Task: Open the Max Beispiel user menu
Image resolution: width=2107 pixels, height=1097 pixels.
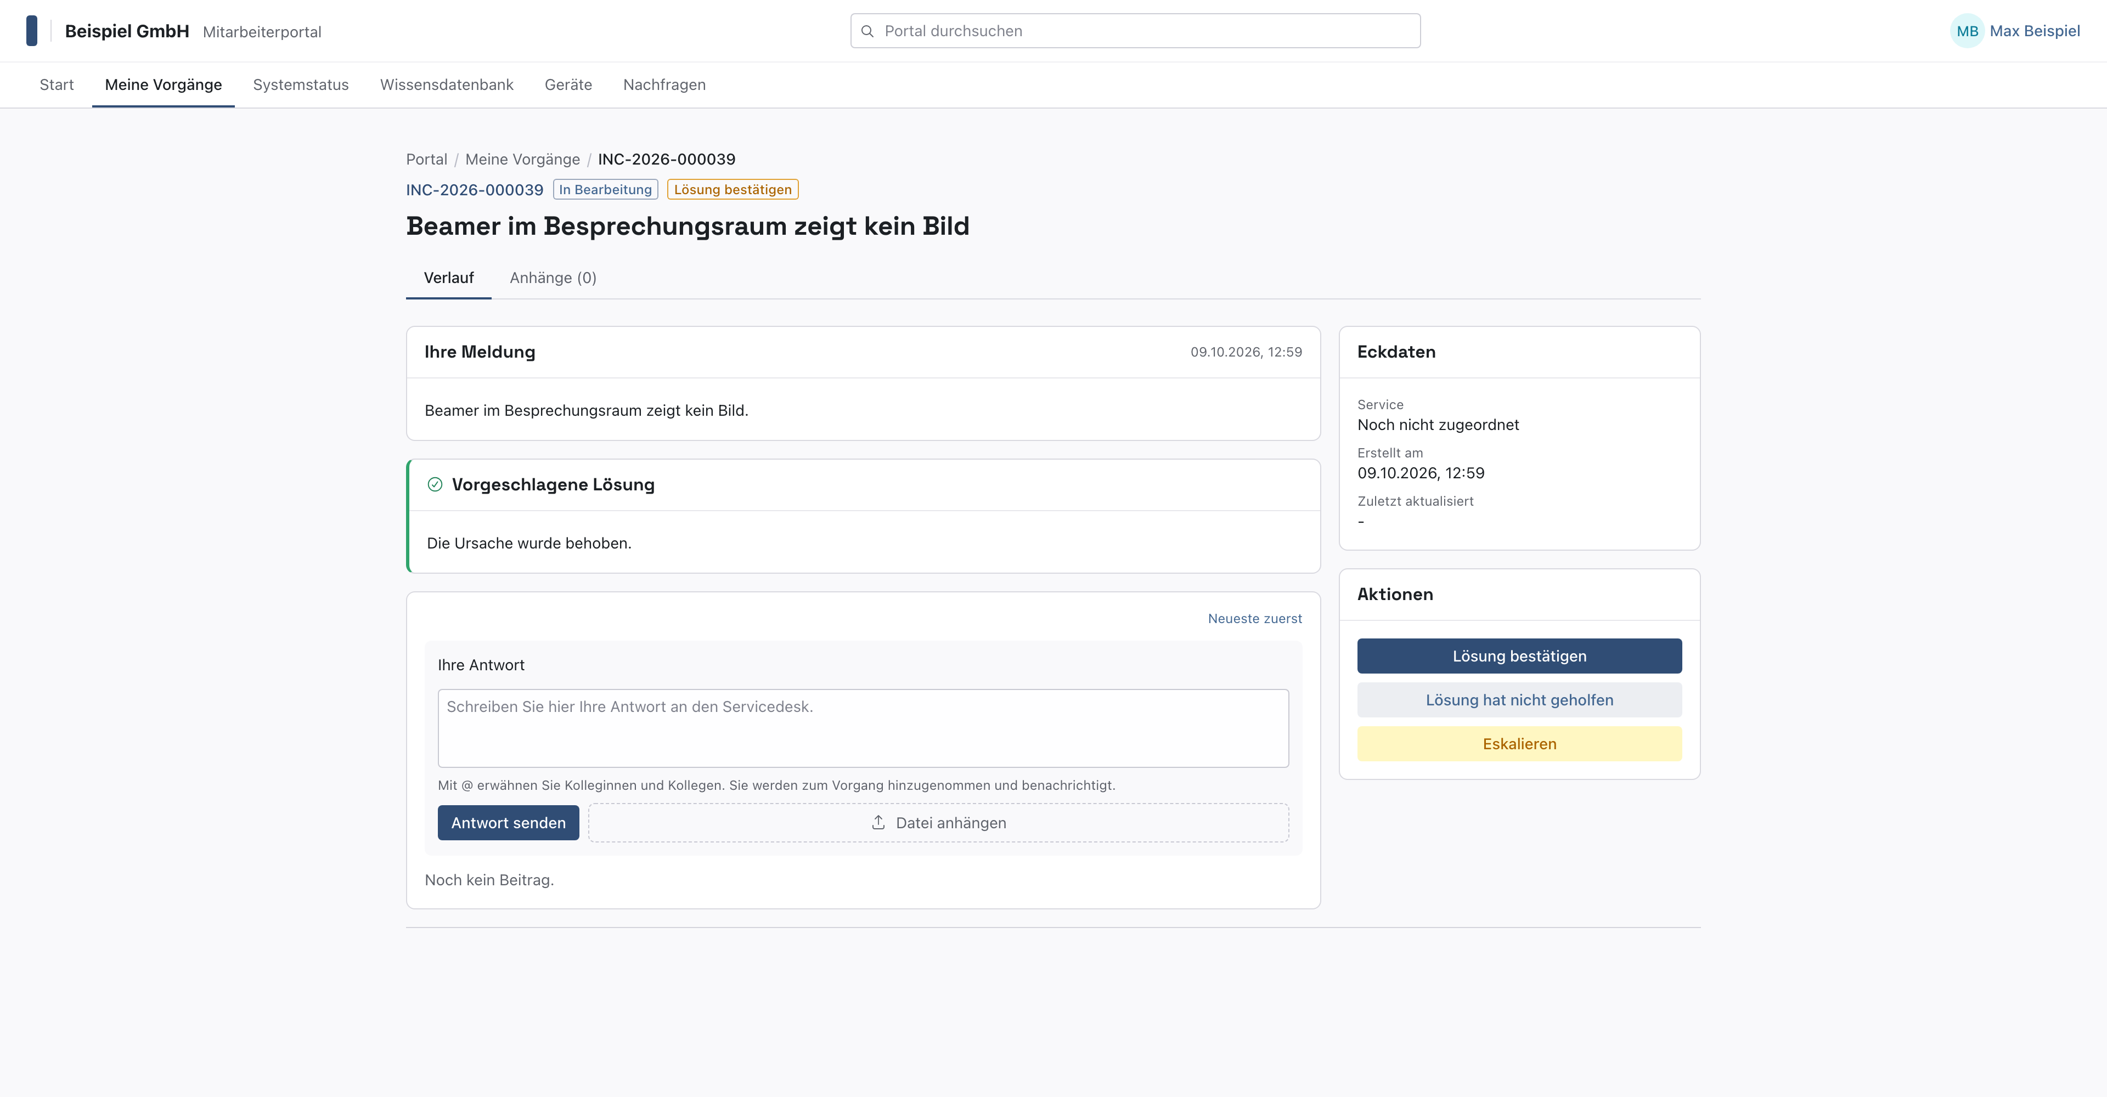Action: click(2034, 31)
